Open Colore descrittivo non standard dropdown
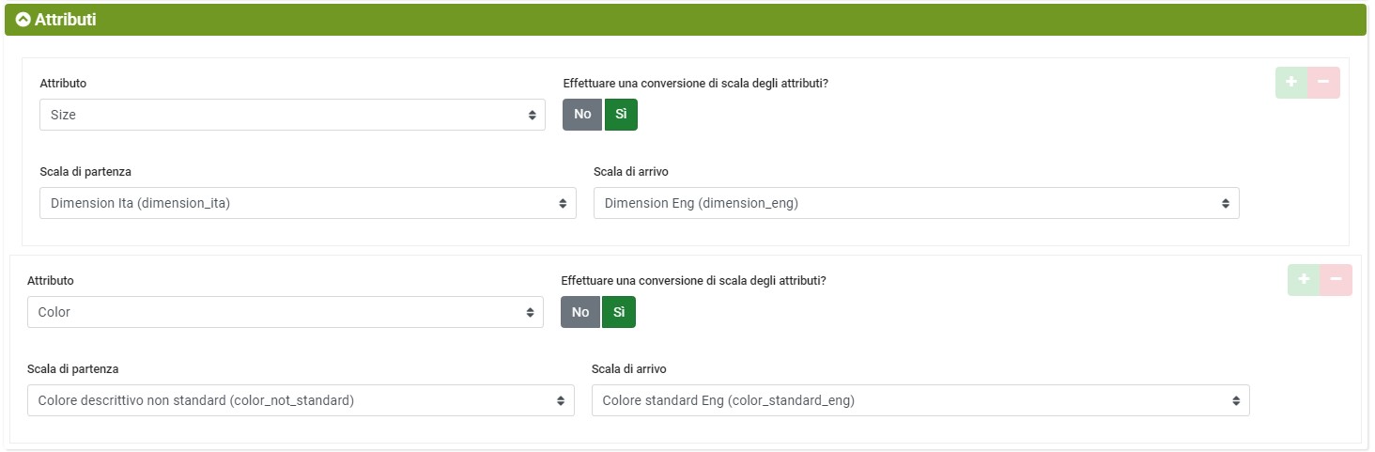Viewport: 1375px width, 452px height. coord(301,400)
